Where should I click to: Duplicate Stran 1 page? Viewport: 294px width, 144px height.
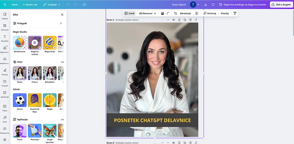(x=185, y=20)
